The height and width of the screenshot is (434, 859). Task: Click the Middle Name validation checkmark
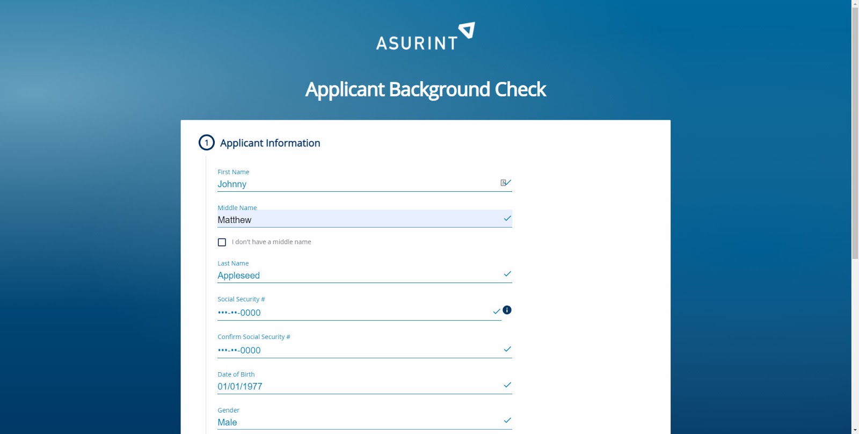pos(507,219)
